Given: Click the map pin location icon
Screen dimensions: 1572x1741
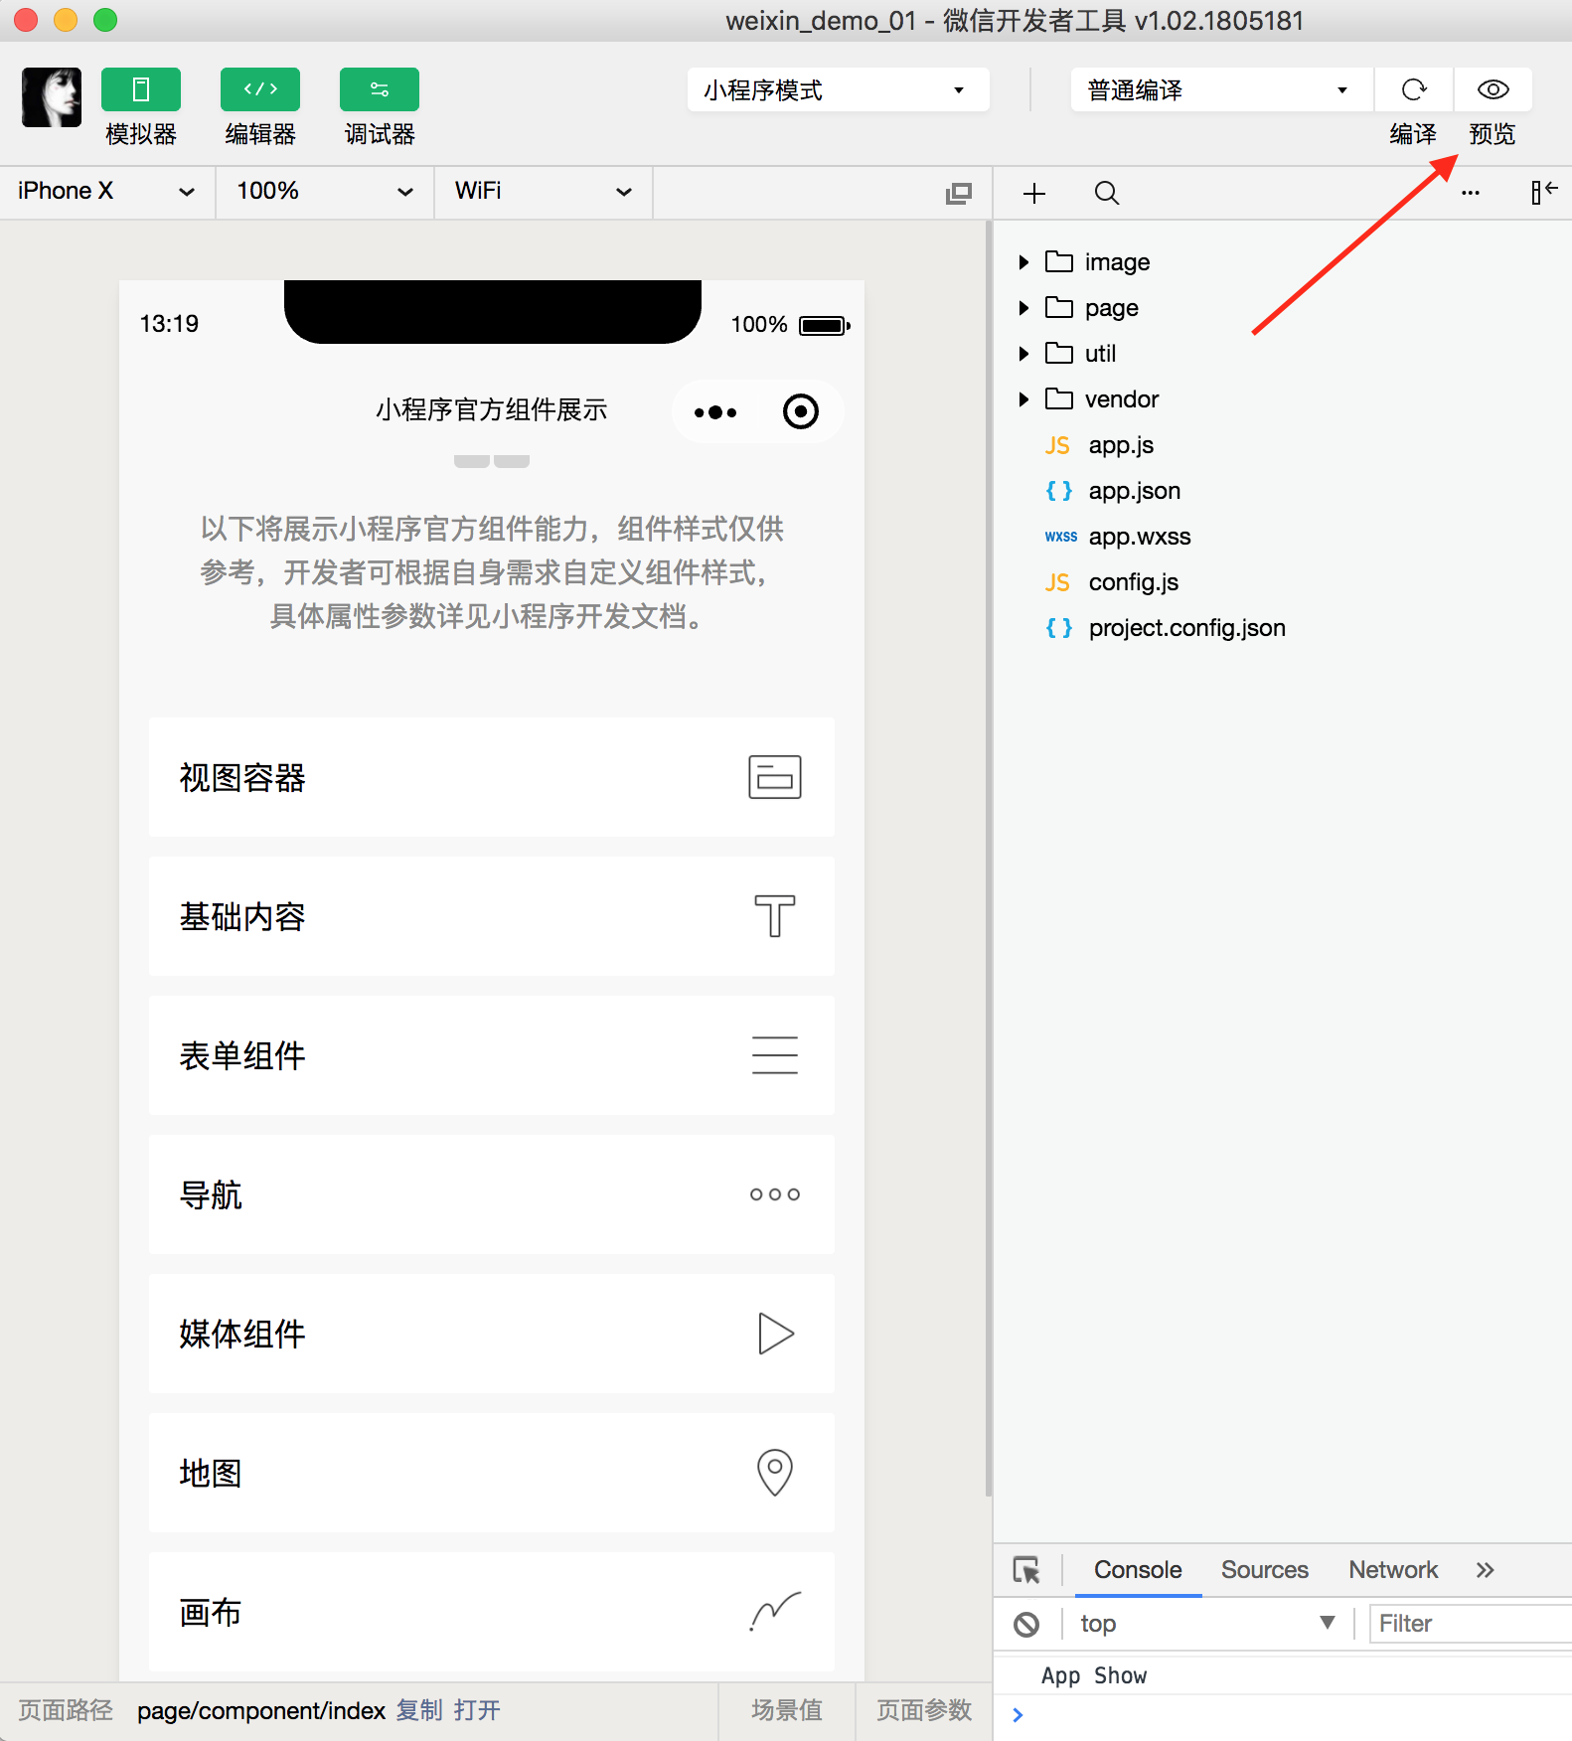Looking at the screenshot, I should (x=775, y=1473).
